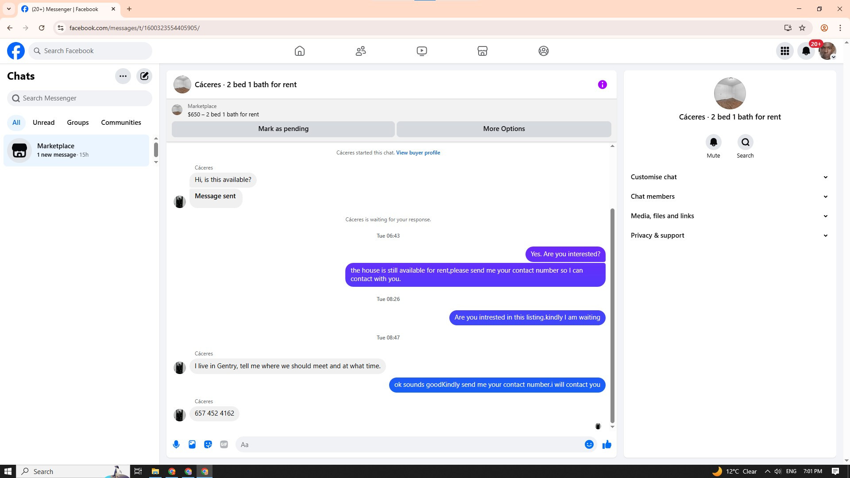The height and width of the screenshot is (478, 850).
Task: Click the purple conversation information icon
Action: [602, 85]
